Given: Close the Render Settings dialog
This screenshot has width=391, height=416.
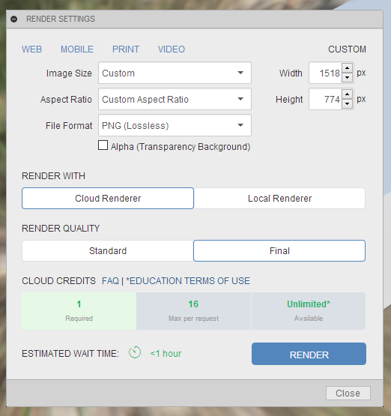Looking at the screenshot, I should [348, 393].
